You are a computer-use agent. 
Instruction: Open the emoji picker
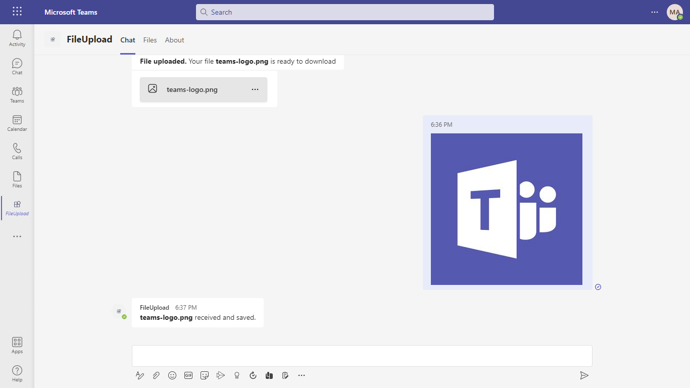coord(172,375)
